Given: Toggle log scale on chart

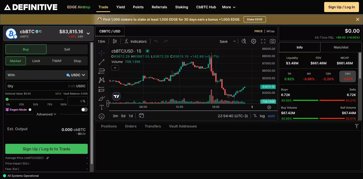Looking at the screenshot, I should (x=262, y=116).
